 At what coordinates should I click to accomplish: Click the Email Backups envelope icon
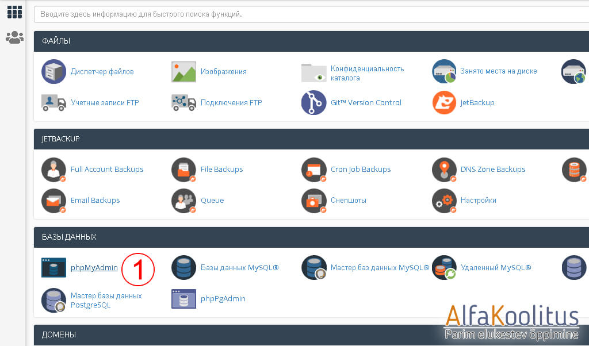point(53,201)
